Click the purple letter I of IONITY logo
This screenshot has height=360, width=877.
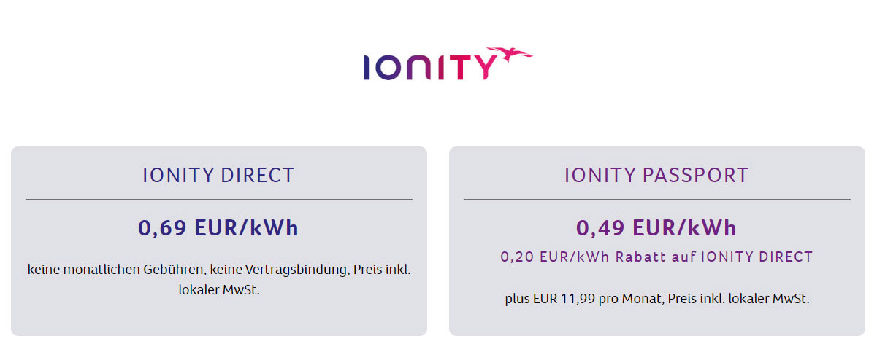click(x=367, y=68)
